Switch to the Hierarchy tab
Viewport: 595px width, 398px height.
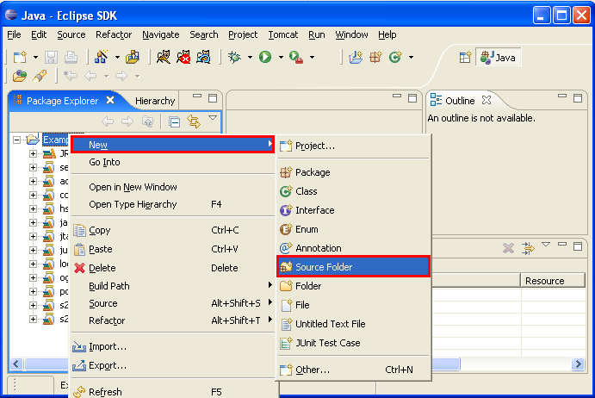coord(155,101)
